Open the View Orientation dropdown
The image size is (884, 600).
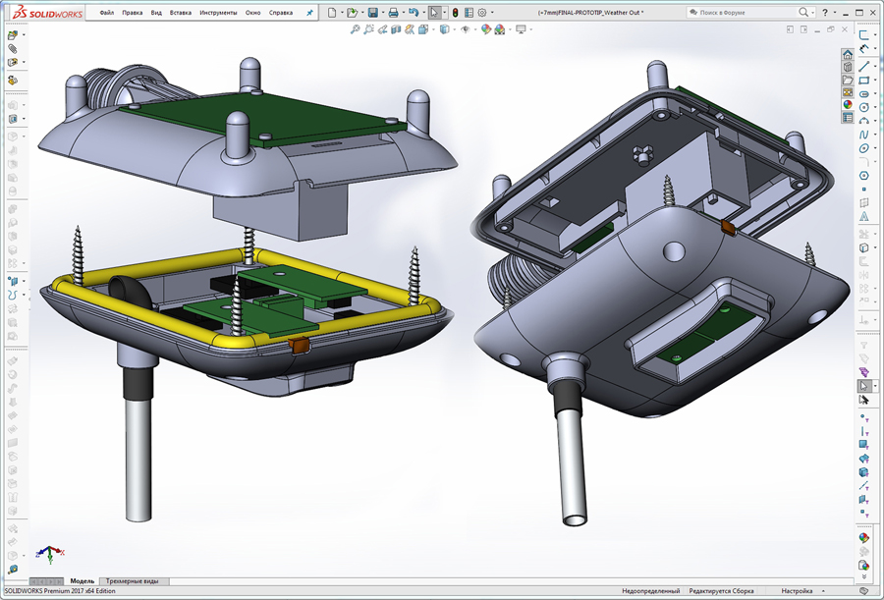tap(433, 30)
